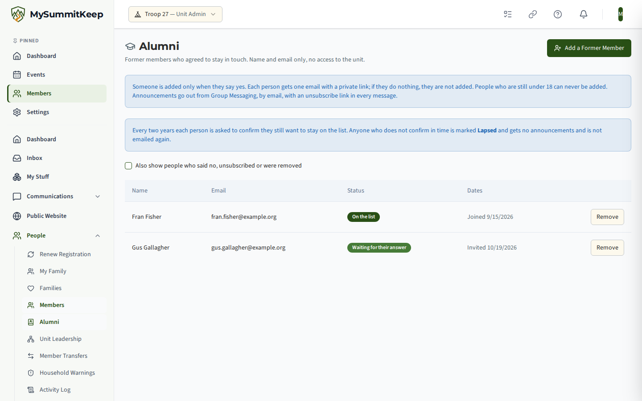Click Activity Log icon
Viewport: 642px width, 401px height.
31,390
